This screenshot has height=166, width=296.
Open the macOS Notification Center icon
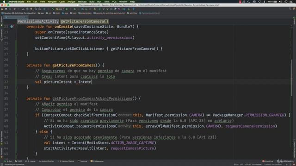(x=291, y=2)
